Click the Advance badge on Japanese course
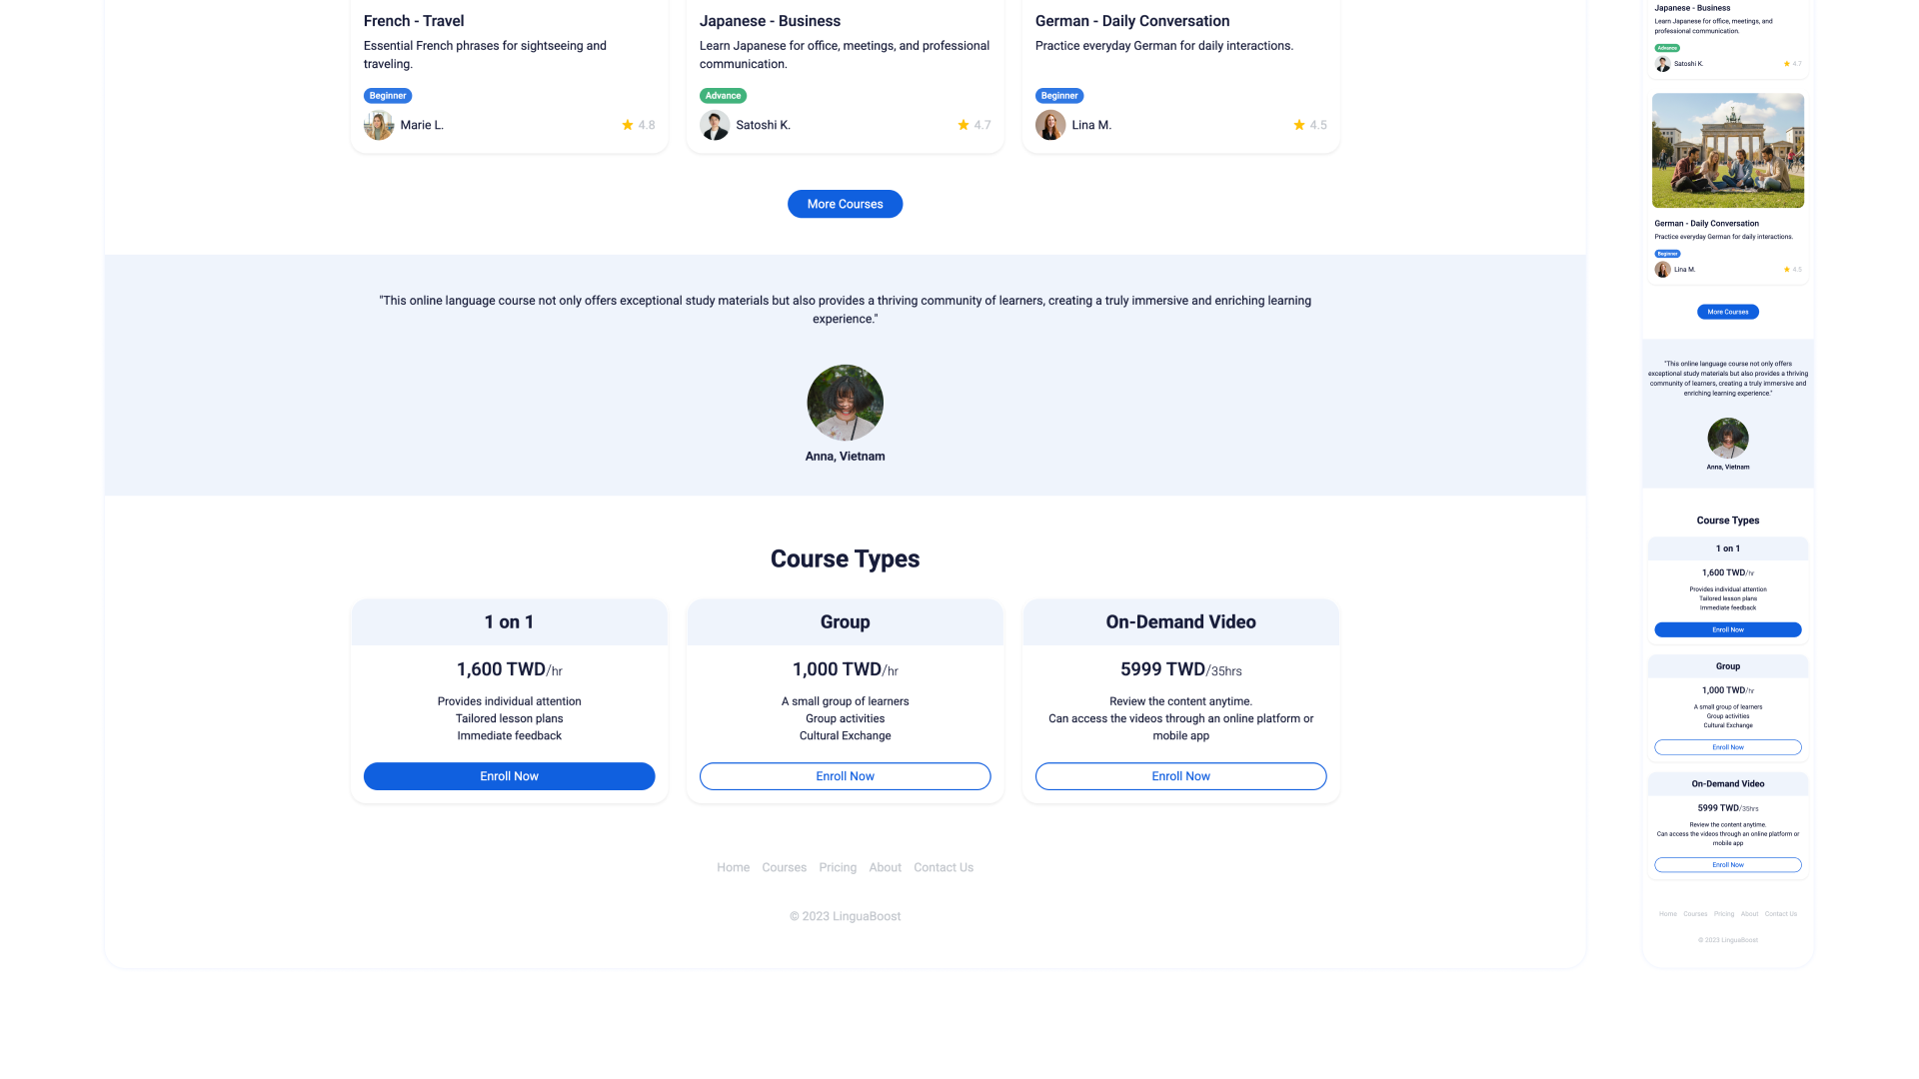 click(723, 96)
